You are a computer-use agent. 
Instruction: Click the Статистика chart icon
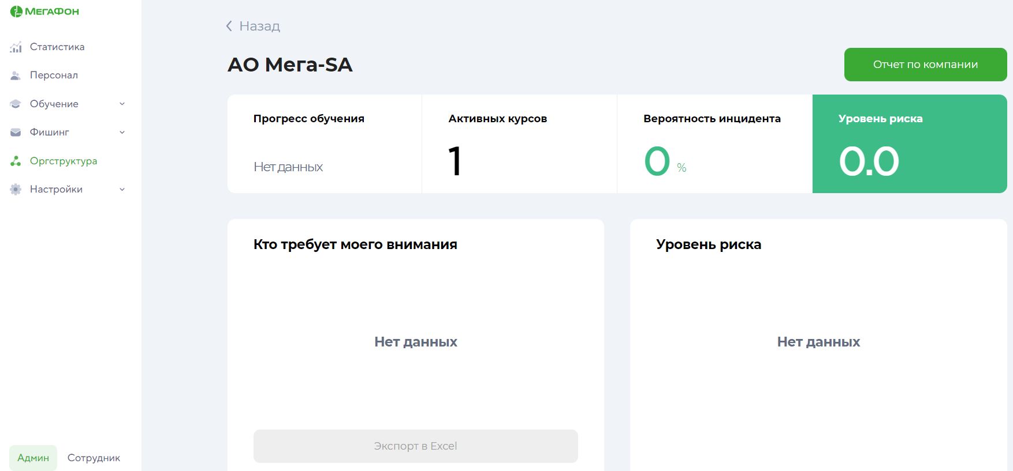point(16,47)
